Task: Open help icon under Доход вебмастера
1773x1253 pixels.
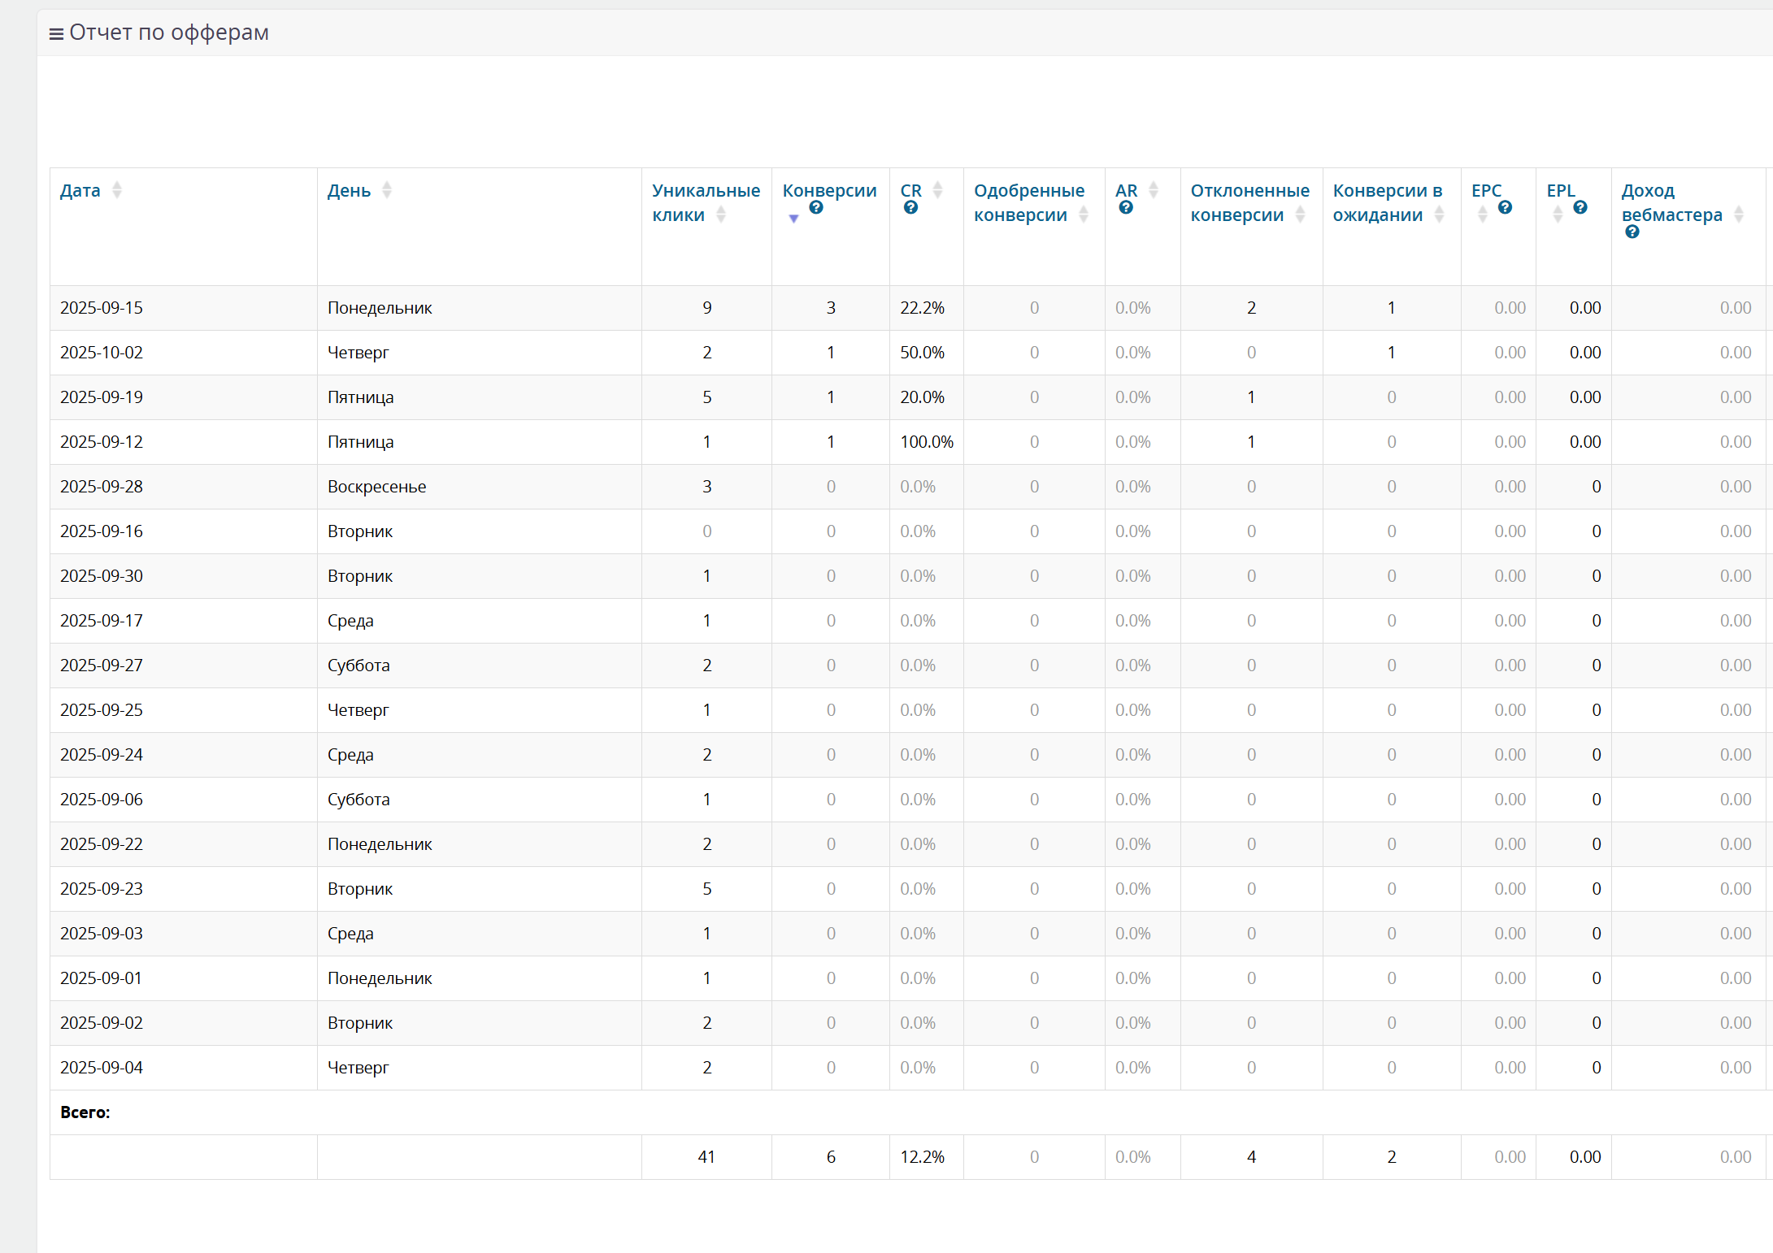Action: click(1632, 232)
